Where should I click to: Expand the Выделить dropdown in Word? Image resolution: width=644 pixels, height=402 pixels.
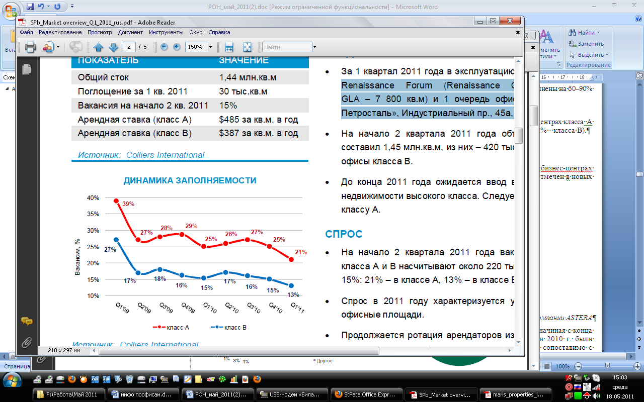tap(607, 55)
